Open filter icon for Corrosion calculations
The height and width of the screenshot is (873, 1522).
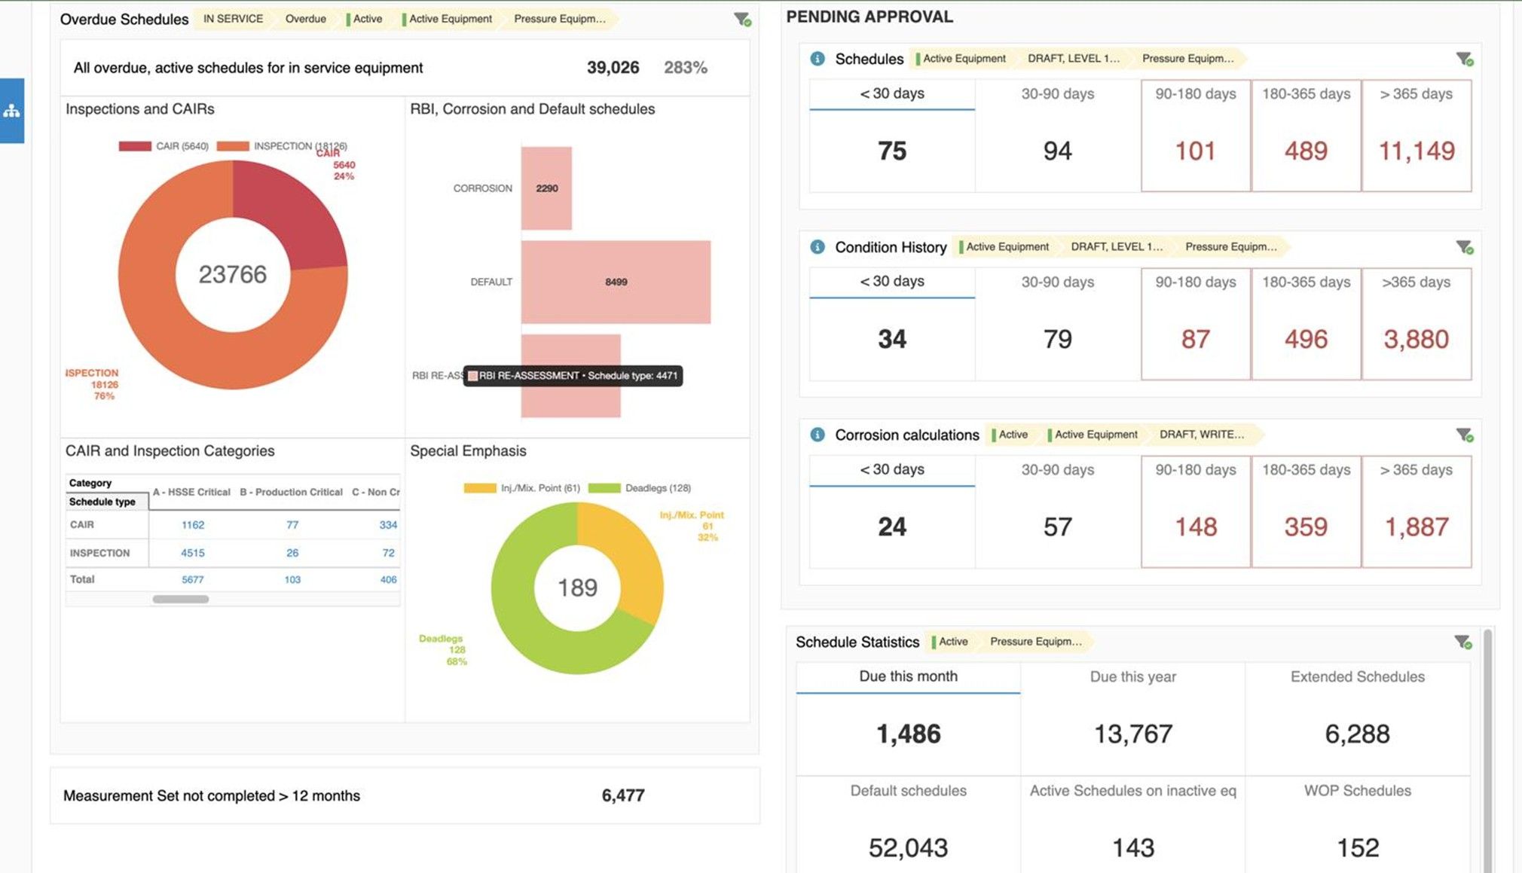click(1465, 435)
